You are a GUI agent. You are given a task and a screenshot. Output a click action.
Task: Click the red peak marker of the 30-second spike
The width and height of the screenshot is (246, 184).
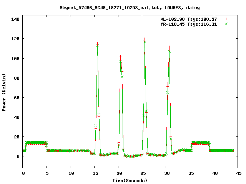[x=169, y=47]
